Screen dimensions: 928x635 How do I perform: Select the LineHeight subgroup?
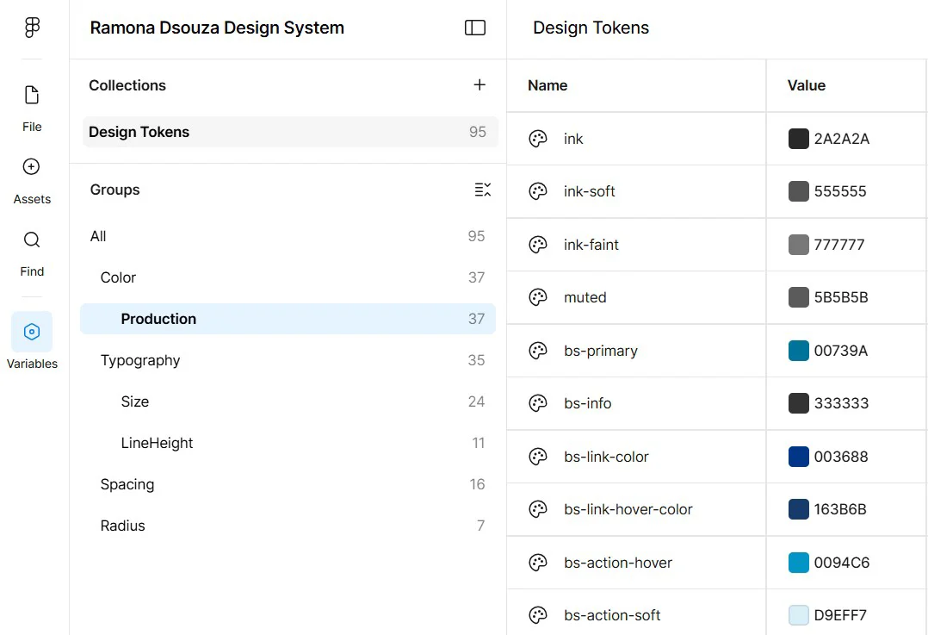288,443
